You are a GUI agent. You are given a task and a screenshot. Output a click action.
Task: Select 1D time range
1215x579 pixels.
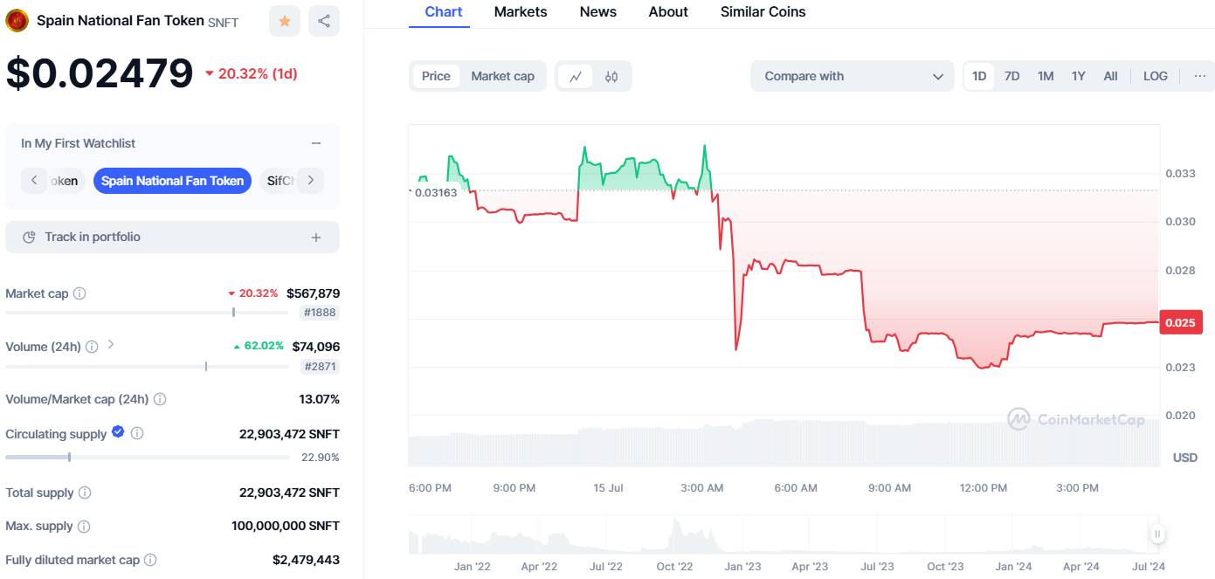979,76
